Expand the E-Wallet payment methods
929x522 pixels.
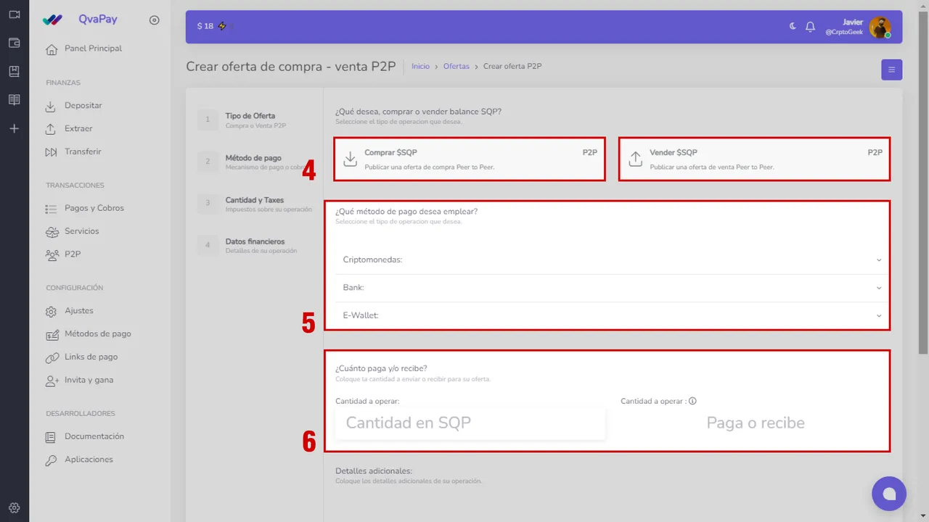point(612,315)
